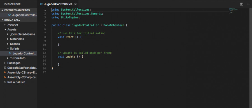This screenshot has width=252, height=108.
Task: Click C# icon beside JugadorController in Scripts folder
Action: [10, 53]
